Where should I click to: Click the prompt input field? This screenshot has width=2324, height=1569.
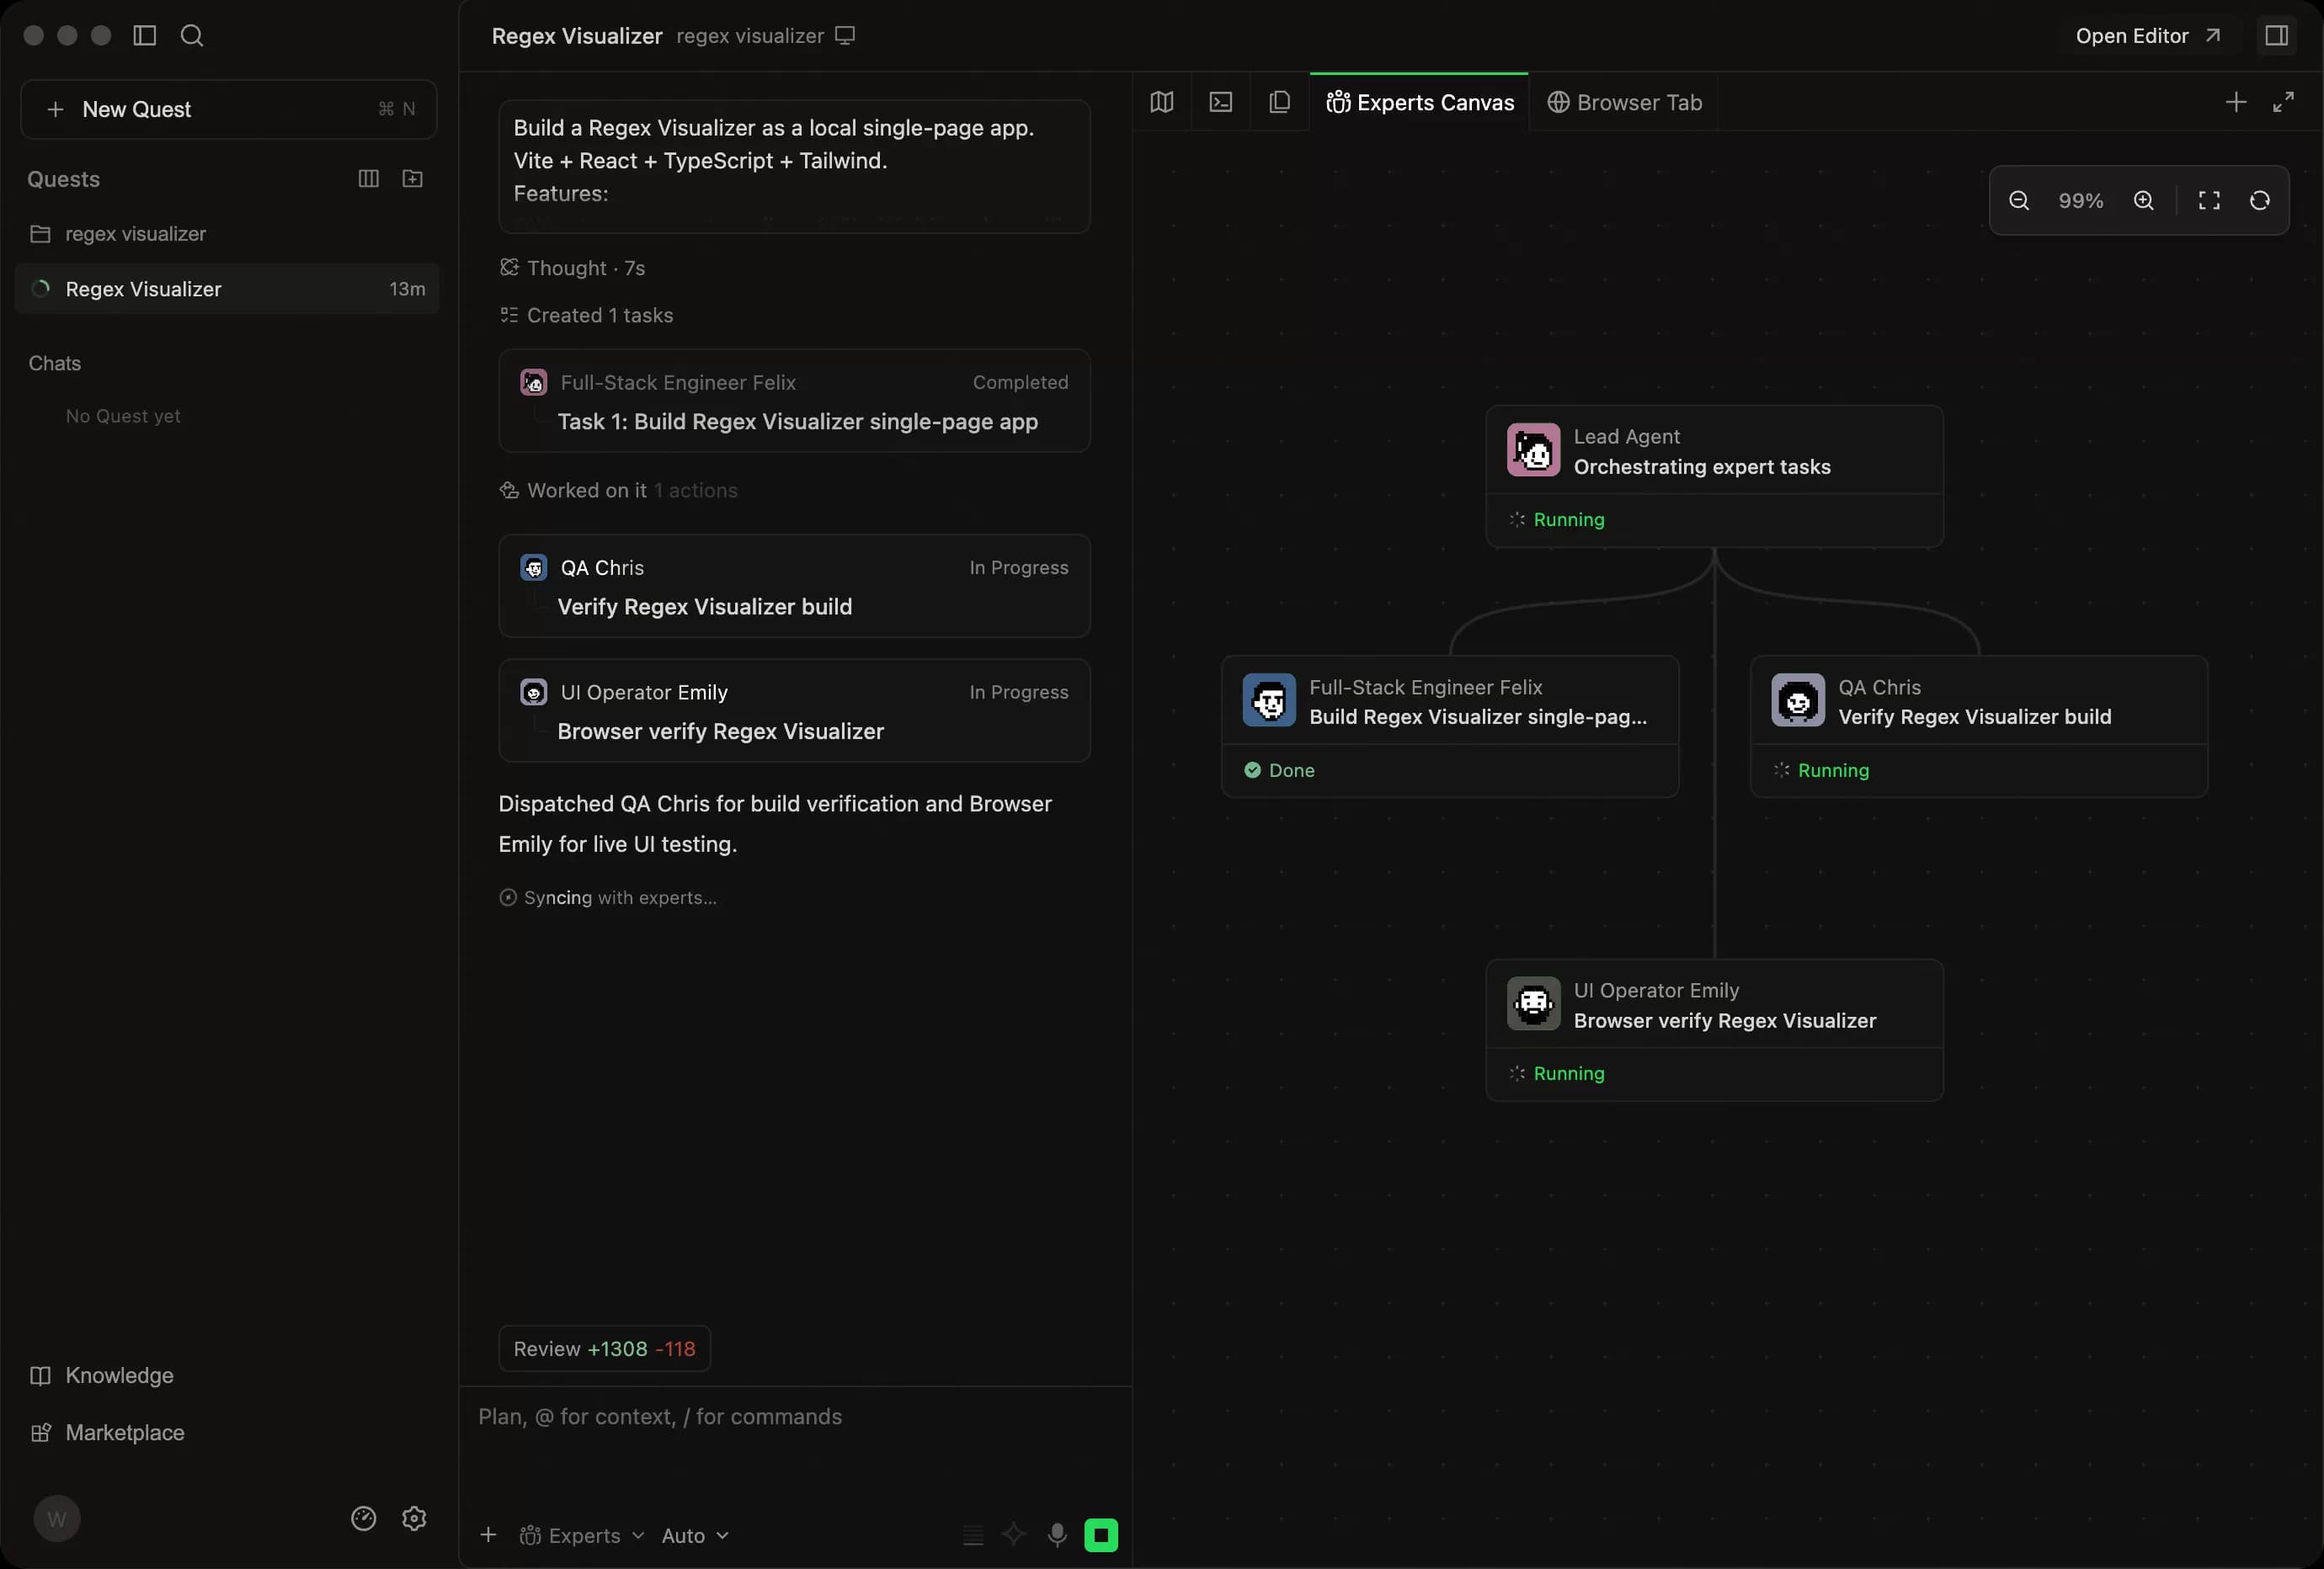pyautogui.click(x=795, y=1439)
